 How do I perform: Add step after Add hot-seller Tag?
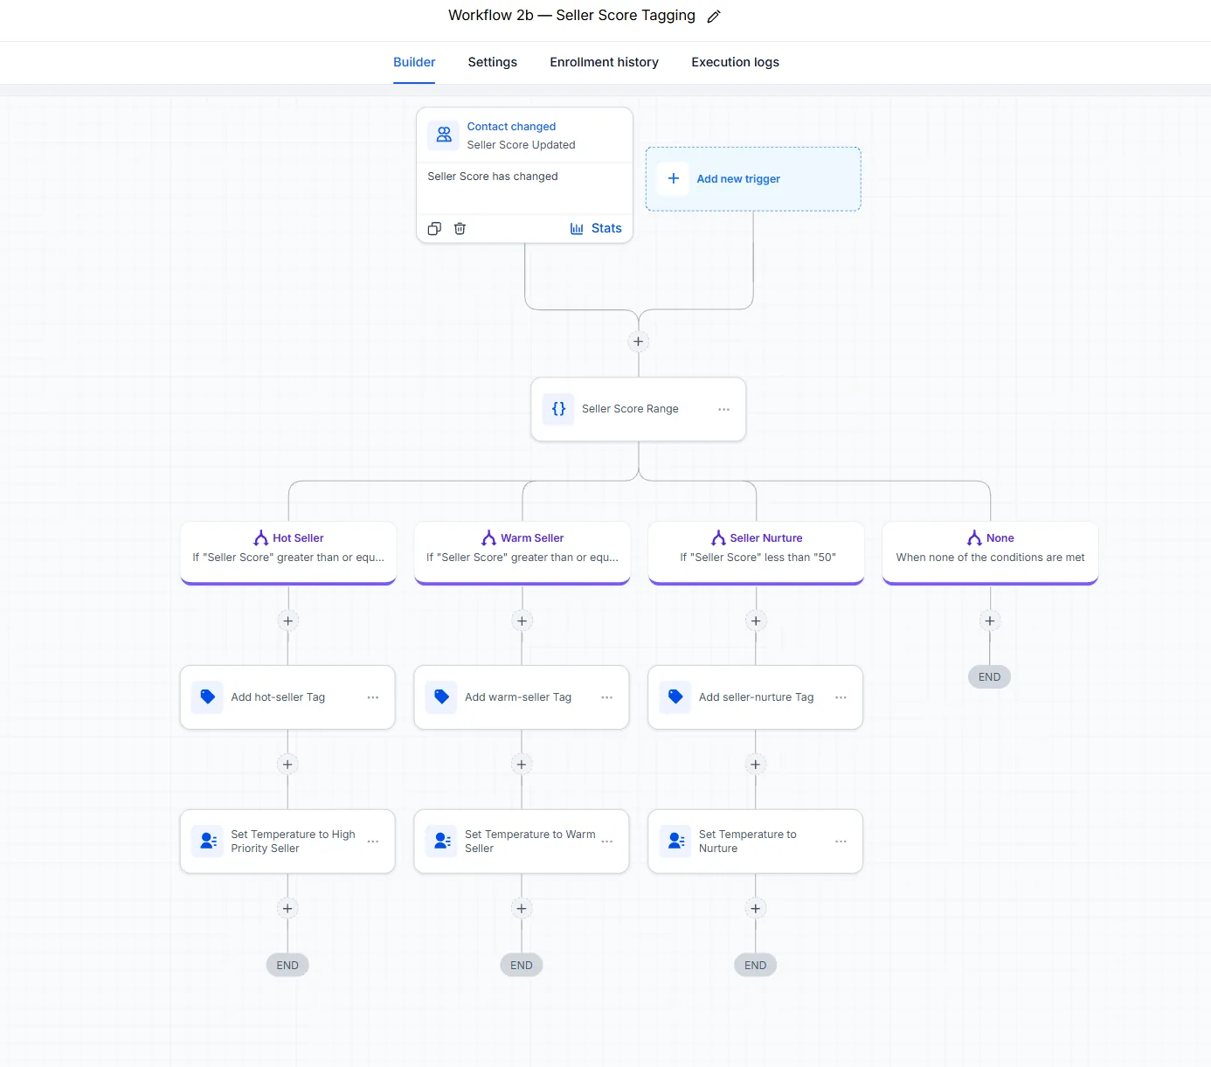point(287,765)
